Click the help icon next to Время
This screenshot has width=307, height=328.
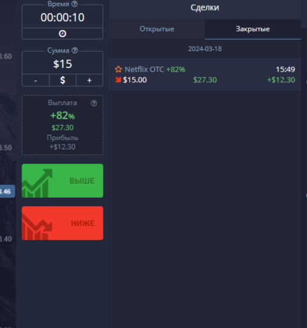pos(74,3)
